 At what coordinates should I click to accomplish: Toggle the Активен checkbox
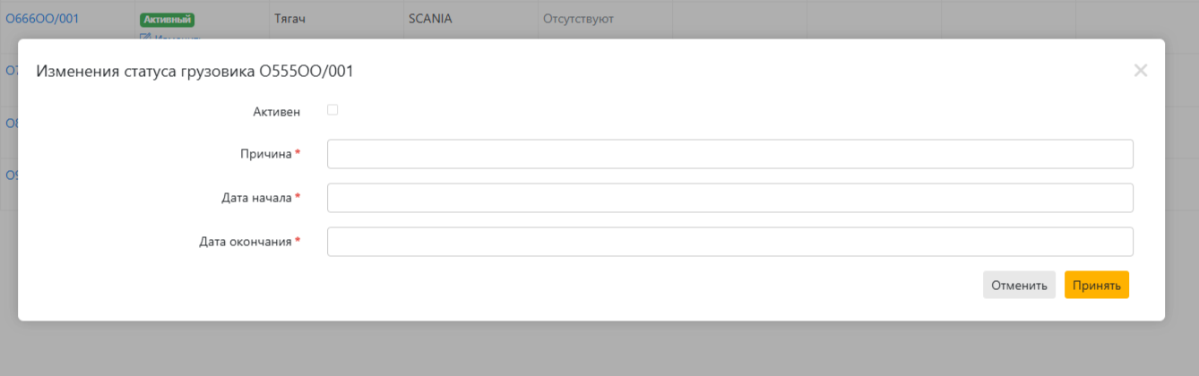(332, 110)
